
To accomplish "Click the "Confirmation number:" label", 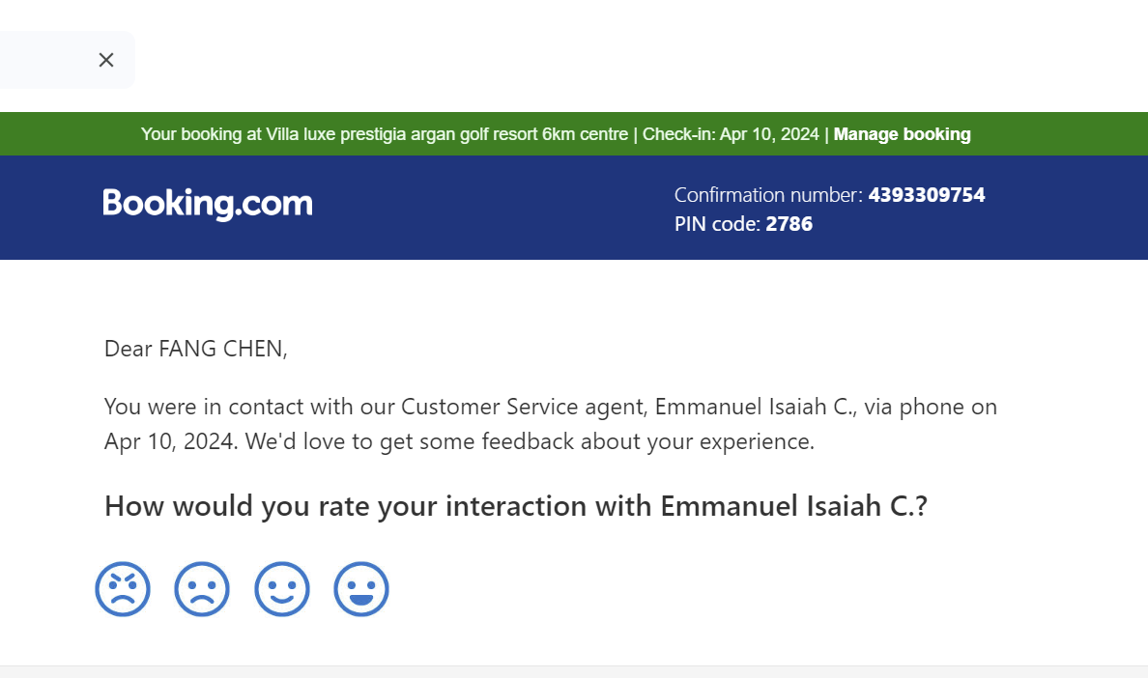I will point(768,195).
